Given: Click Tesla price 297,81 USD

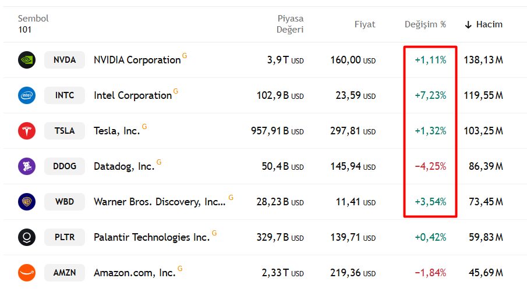Looking at the screenshot, I should [x=353, y=131].
